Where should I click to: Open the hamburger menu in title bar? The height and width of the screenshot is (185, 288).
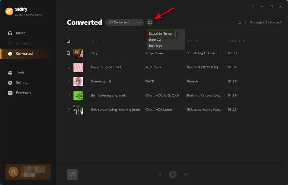click(x=253, y=7)
